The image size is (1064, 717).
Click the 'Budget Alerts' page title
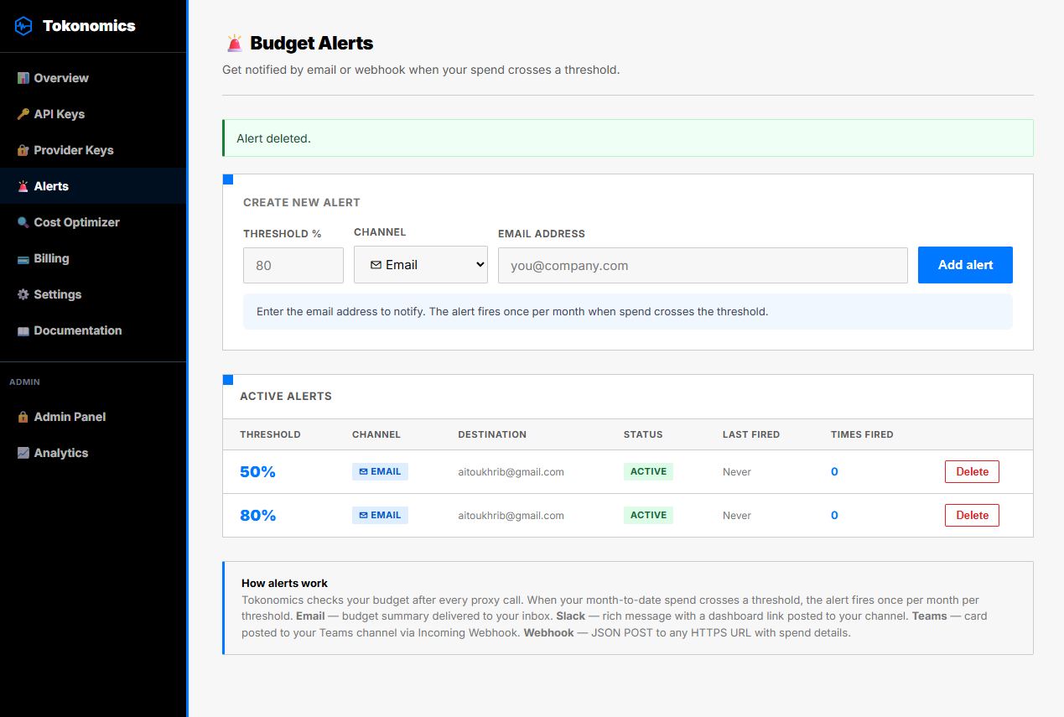[312, 43]
